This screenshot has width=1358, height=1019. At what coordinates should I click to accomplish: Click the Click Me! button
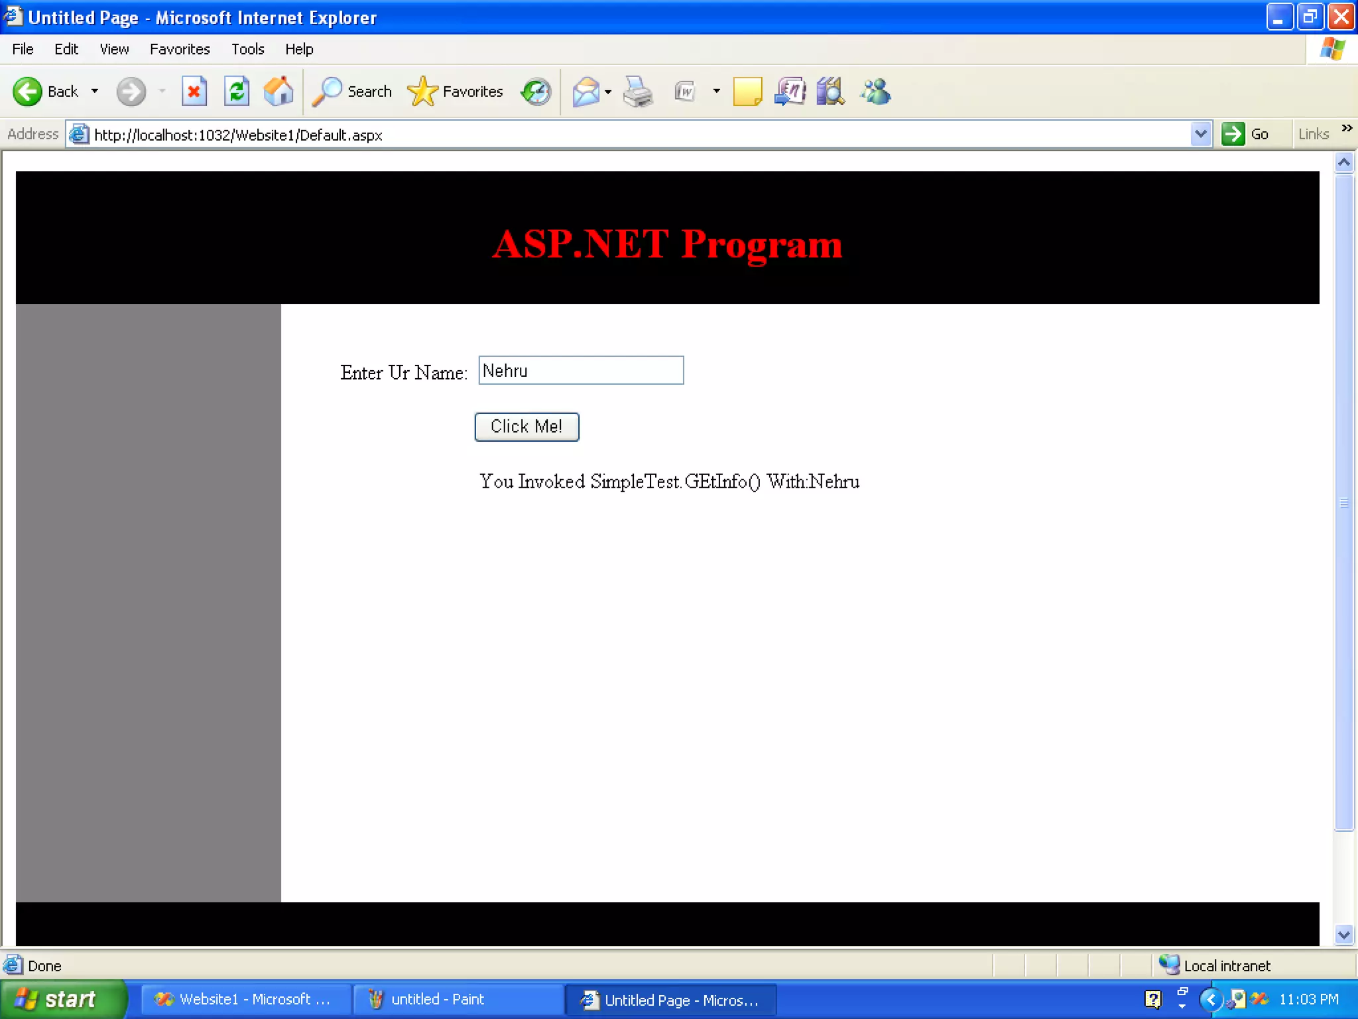(x=526, y=427)
